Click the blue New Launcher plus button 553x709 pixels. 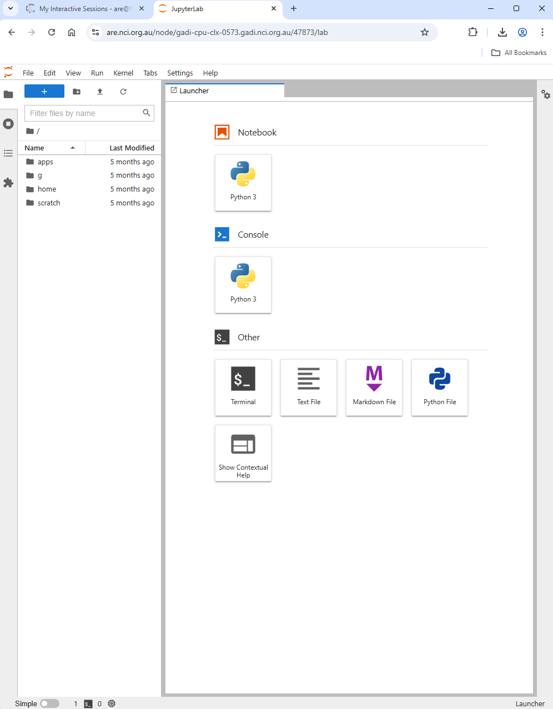coord(44,92)
